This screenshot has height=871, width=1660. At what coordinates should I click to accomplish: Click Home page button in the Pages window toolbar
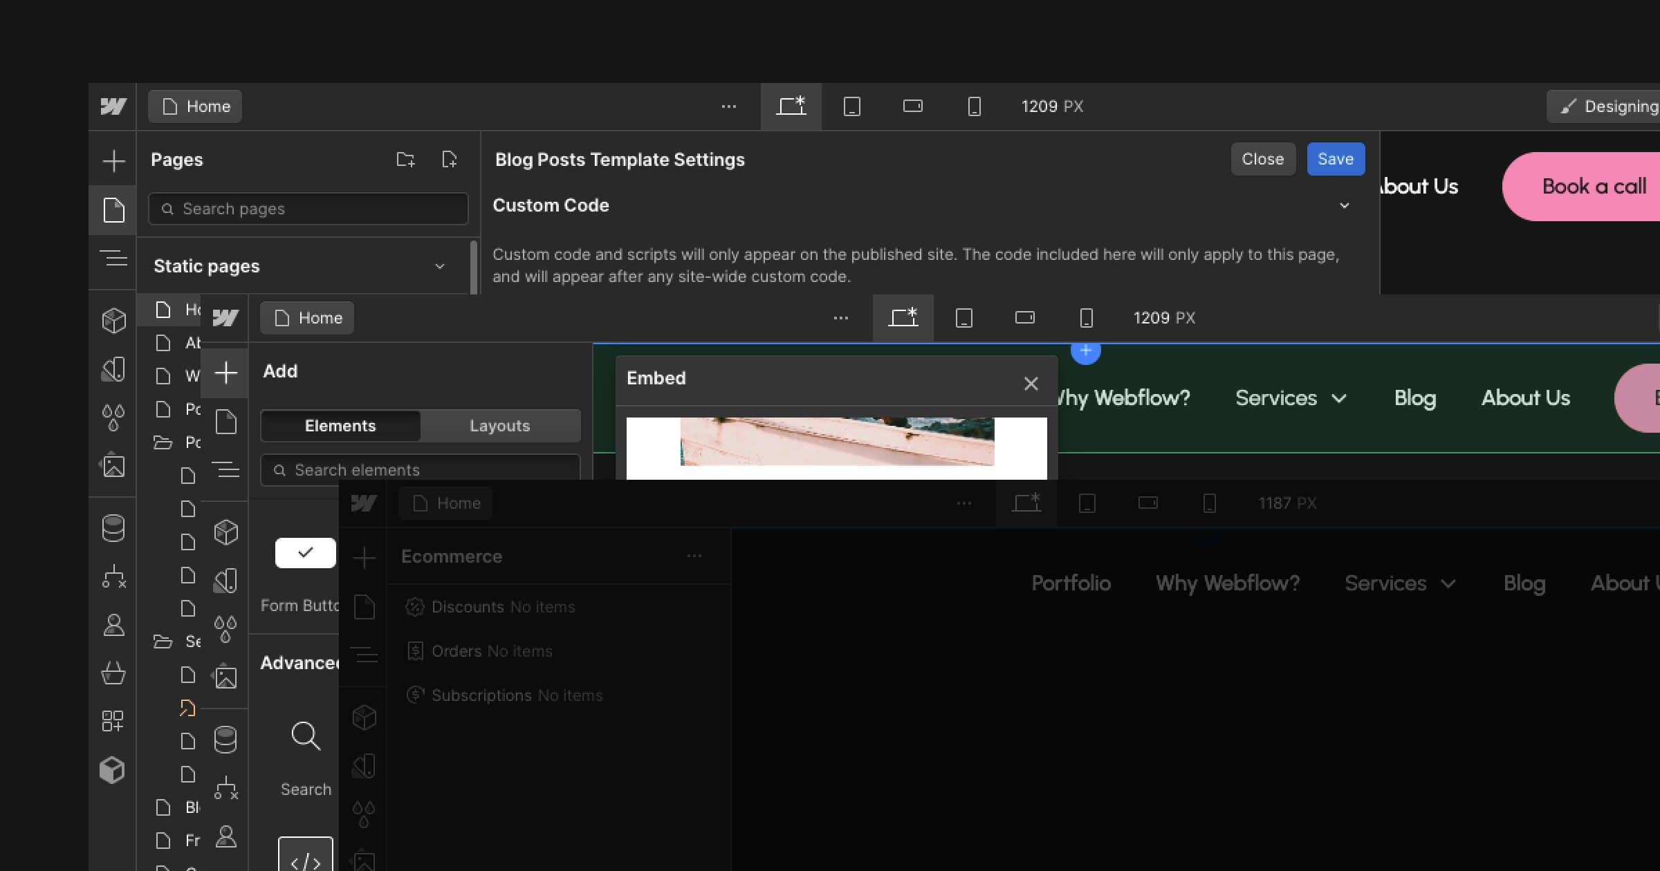point(195,106)
